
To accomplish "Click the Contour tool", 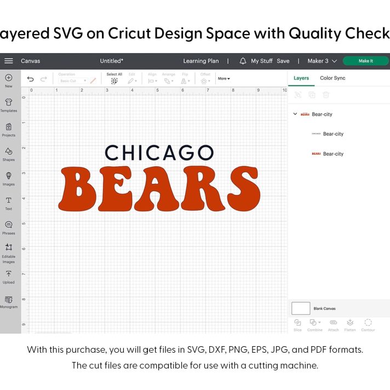I will click(368, 325).
